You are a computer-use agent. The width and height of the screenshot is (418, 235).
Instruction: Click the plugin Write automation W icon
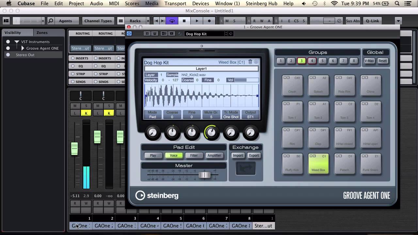point(154,34)
